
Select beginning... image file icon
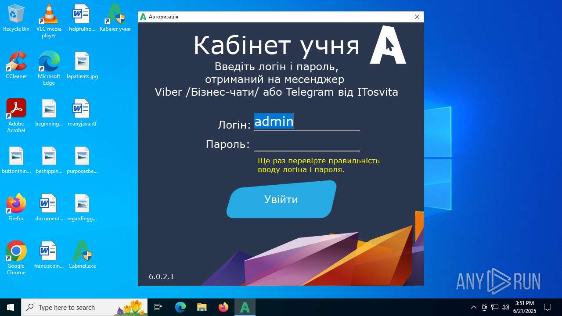[49, 113]
